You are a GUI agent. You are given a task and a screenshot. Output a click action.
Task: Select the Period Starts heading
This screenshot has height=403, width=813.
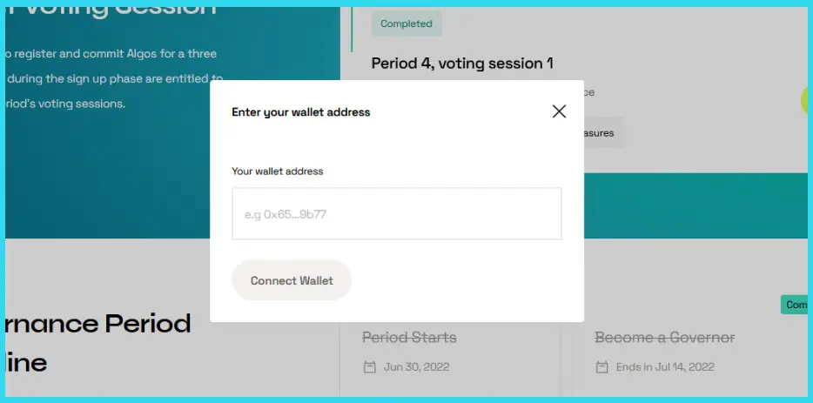409,337
